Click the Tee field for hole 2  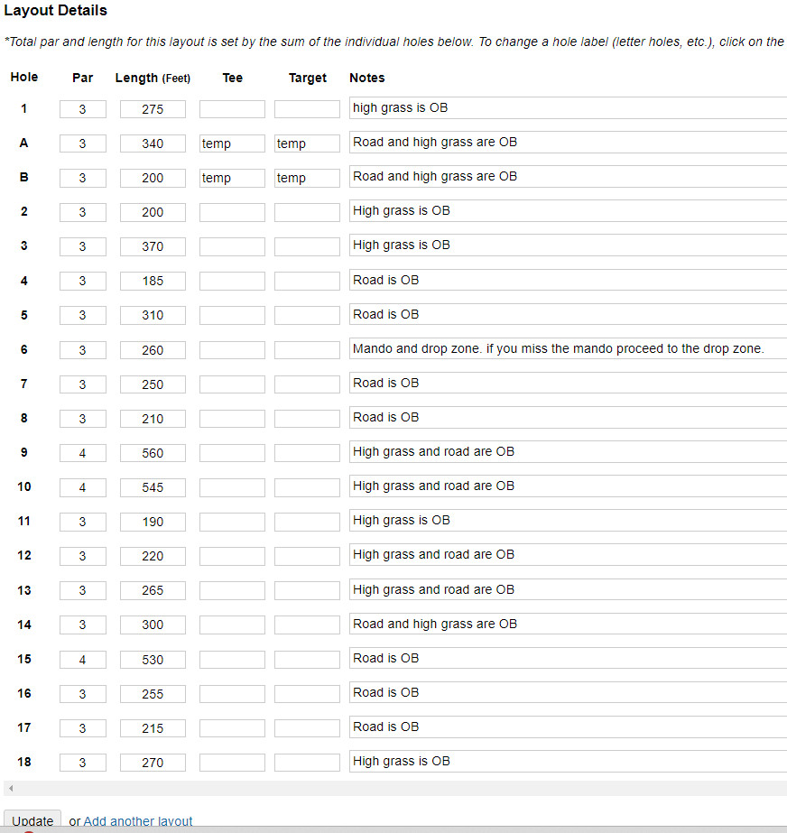(232, 212)
